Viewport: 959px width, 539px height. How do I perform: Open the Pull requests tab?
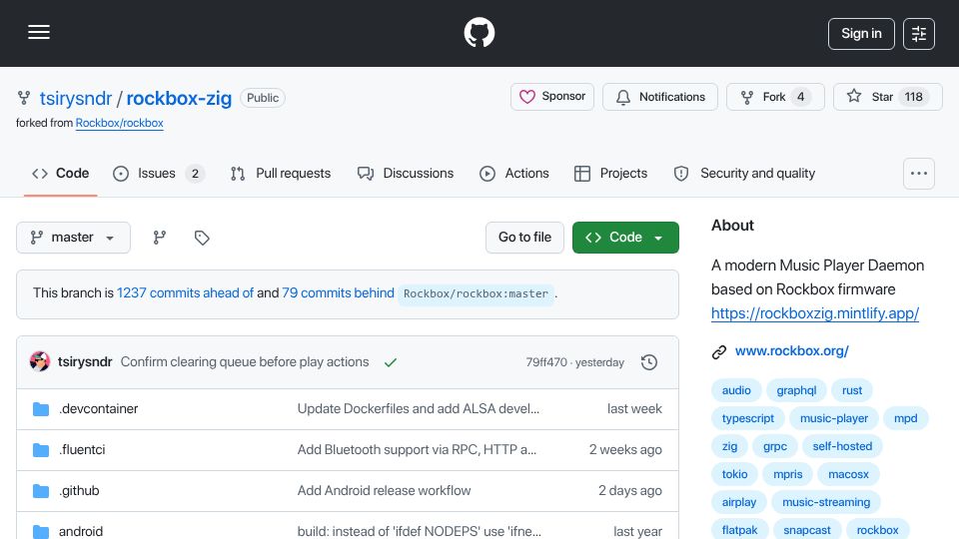pyautogui.click(x=281, y=174)
